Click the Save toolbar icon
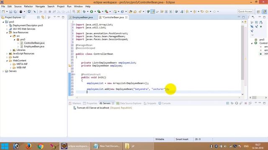268x150 pixels. click(x=10, y=12)
